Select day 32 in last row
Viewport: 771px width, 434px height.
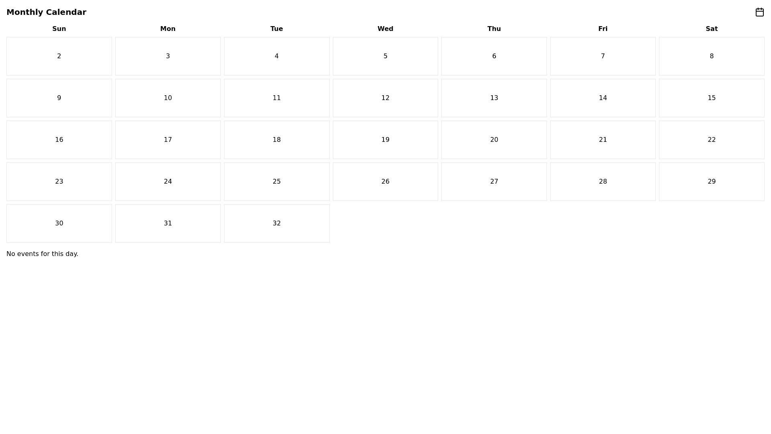point(277,223)
